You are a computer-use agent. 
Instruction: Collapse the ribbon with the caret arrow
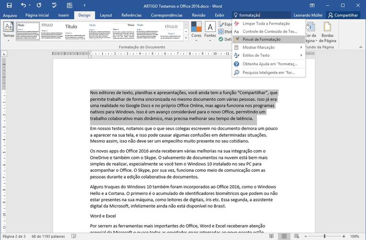361,47
